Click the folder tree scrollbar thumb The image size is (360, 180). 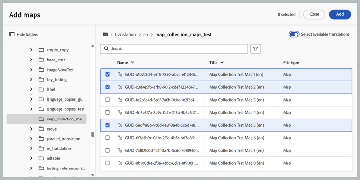point(93,134)
